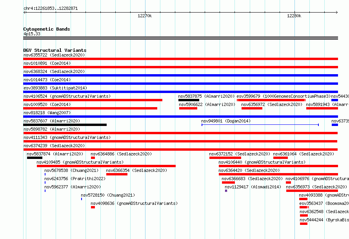Click nsv4109485 gnomAD red bar
This screenshot has width=349, height=239.
(x=106, y=166)
